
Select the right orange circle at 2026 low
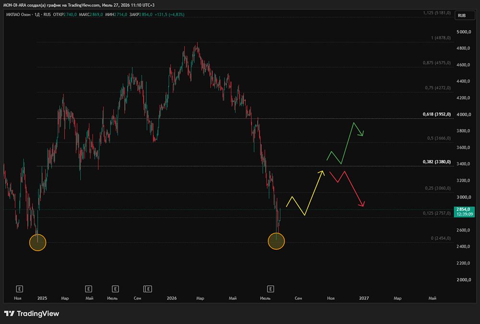click(276, 241)
